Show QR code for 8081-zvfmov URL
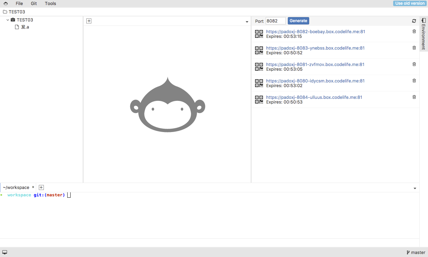 [x=259, y=67]
